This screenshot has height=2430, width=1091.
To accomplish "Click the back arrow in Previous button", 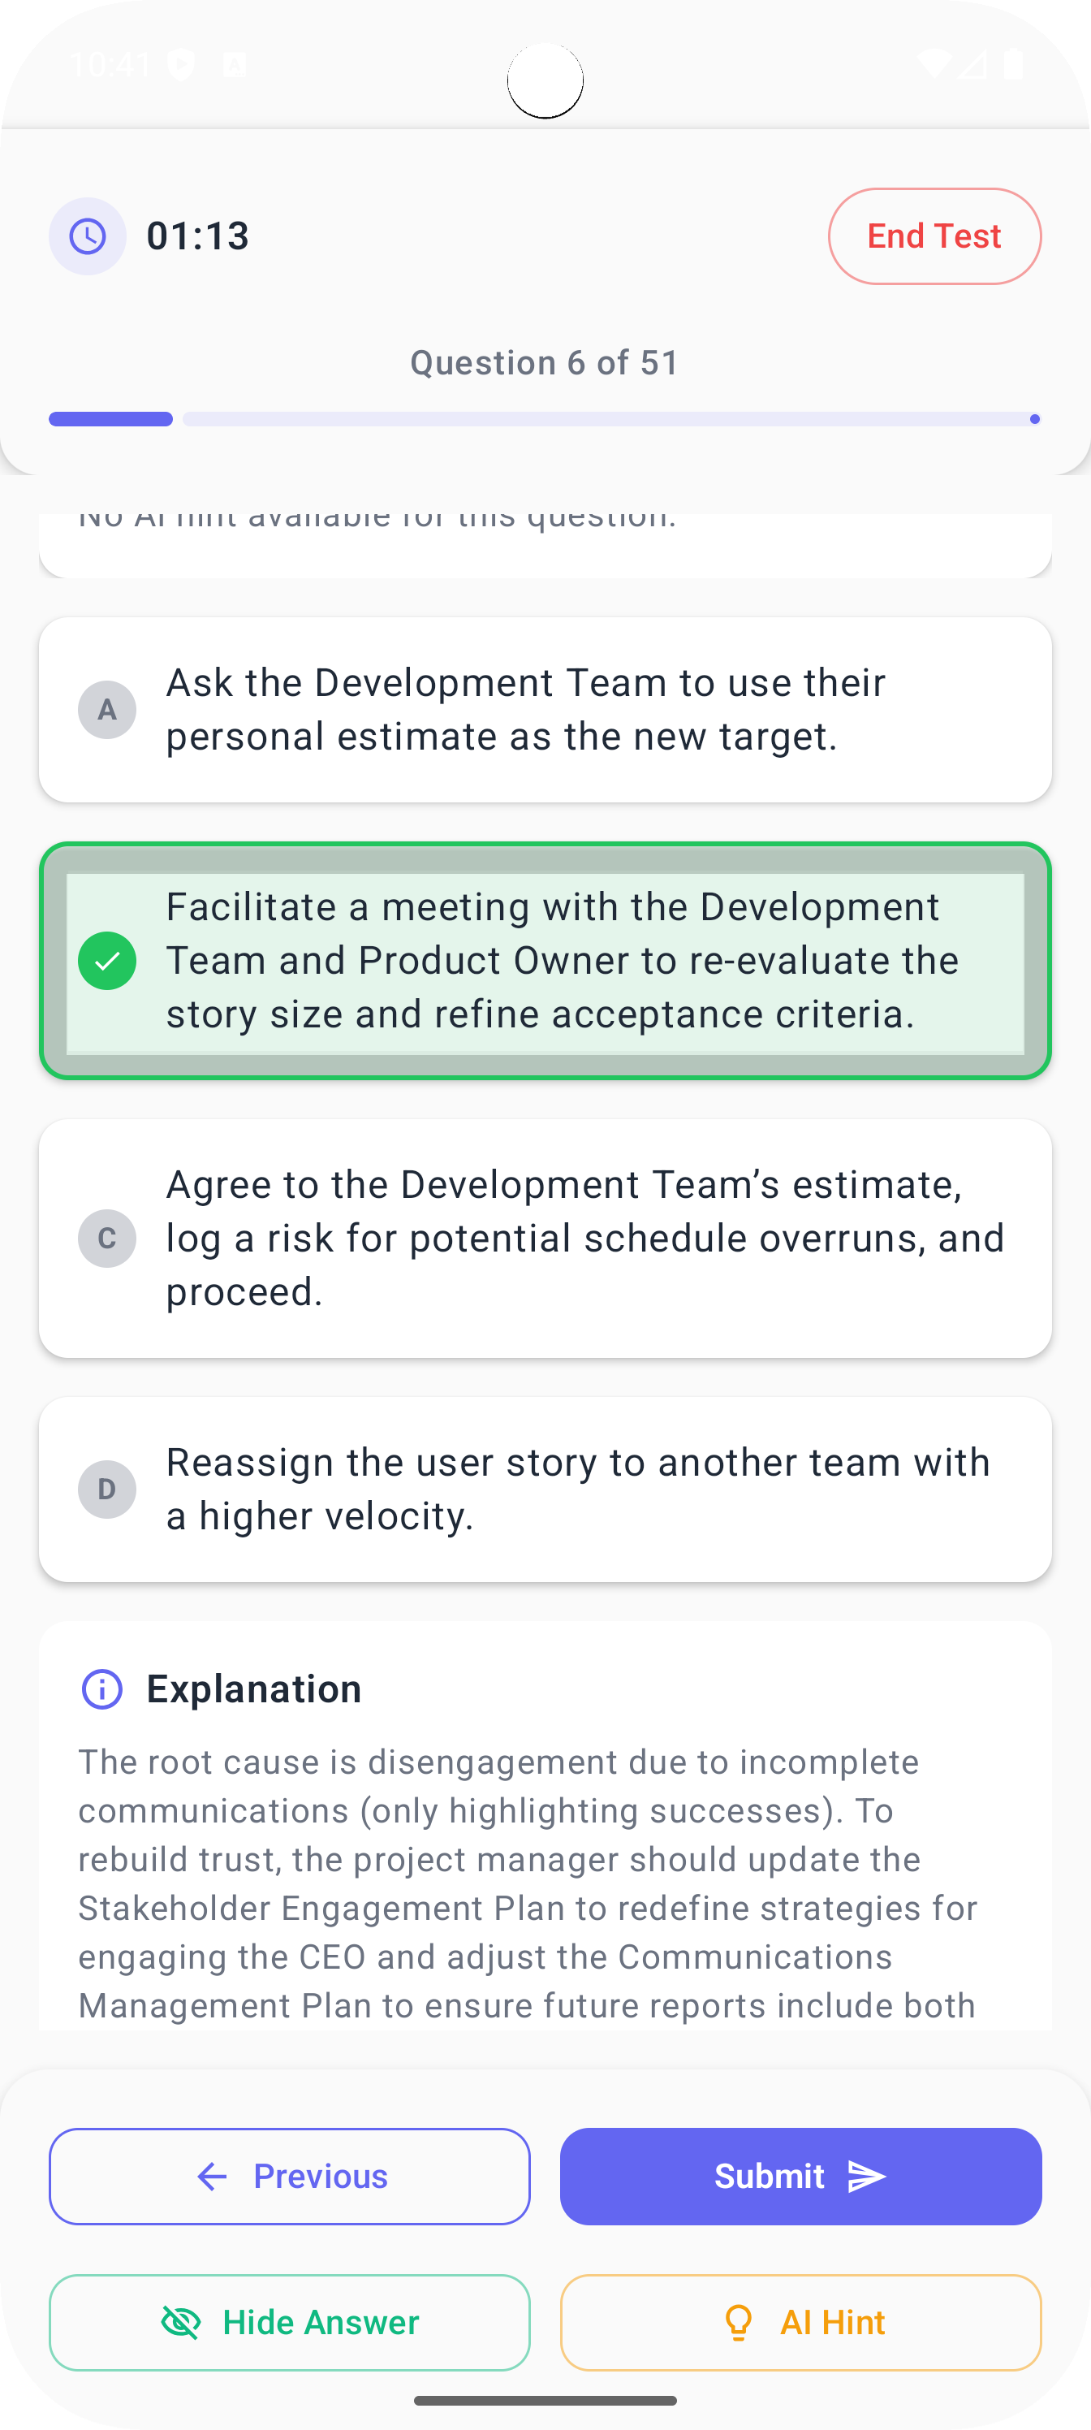I will pos(211,2177).
